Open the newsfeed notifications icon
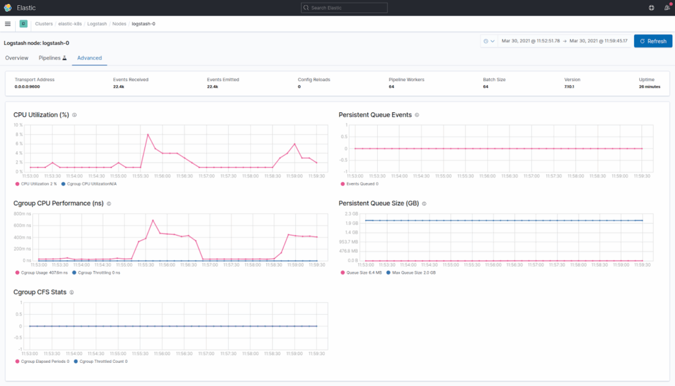Image resolution: width=675 pixels, height=386 pixels. pyautogui.click(x=666, y=8)
